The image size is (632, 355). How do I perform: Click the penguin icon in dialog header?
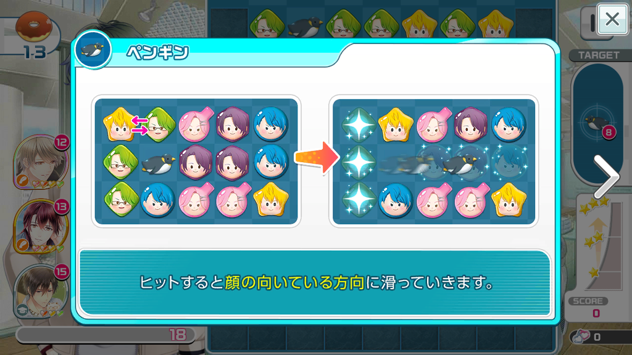click(x=93, y=49)
